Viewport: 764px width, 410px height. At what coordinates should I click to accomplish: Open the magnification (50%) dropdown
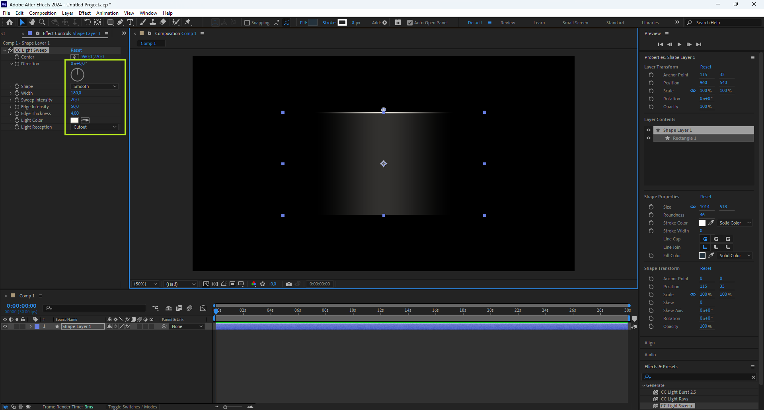pyautogui.click(x=146, y=284)
